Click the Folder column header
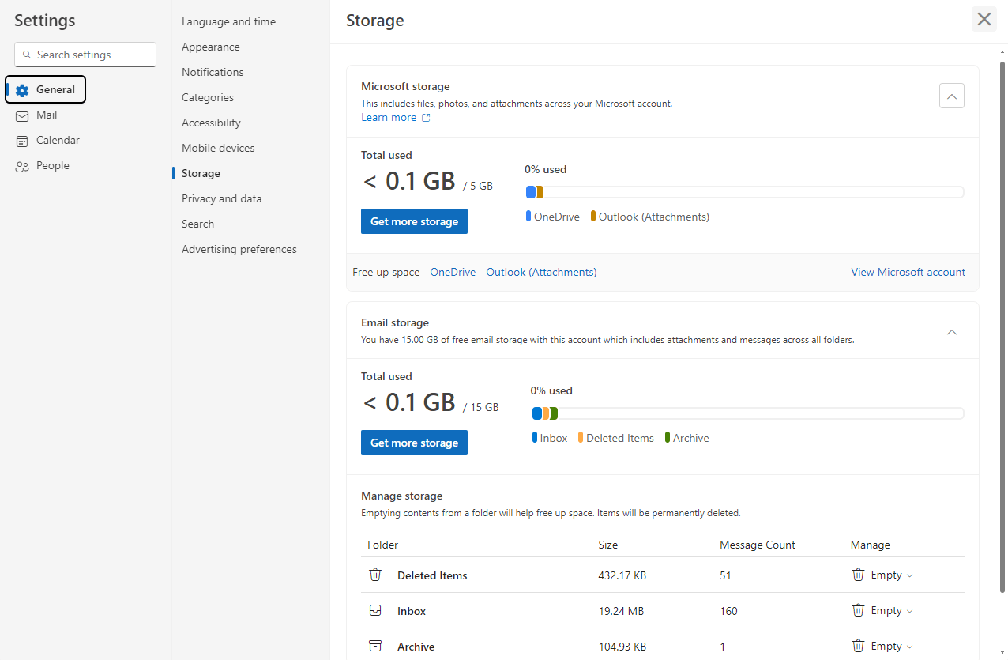Image resolution: width=1008 pixels, height=660 pixels. tap(383, 545)
